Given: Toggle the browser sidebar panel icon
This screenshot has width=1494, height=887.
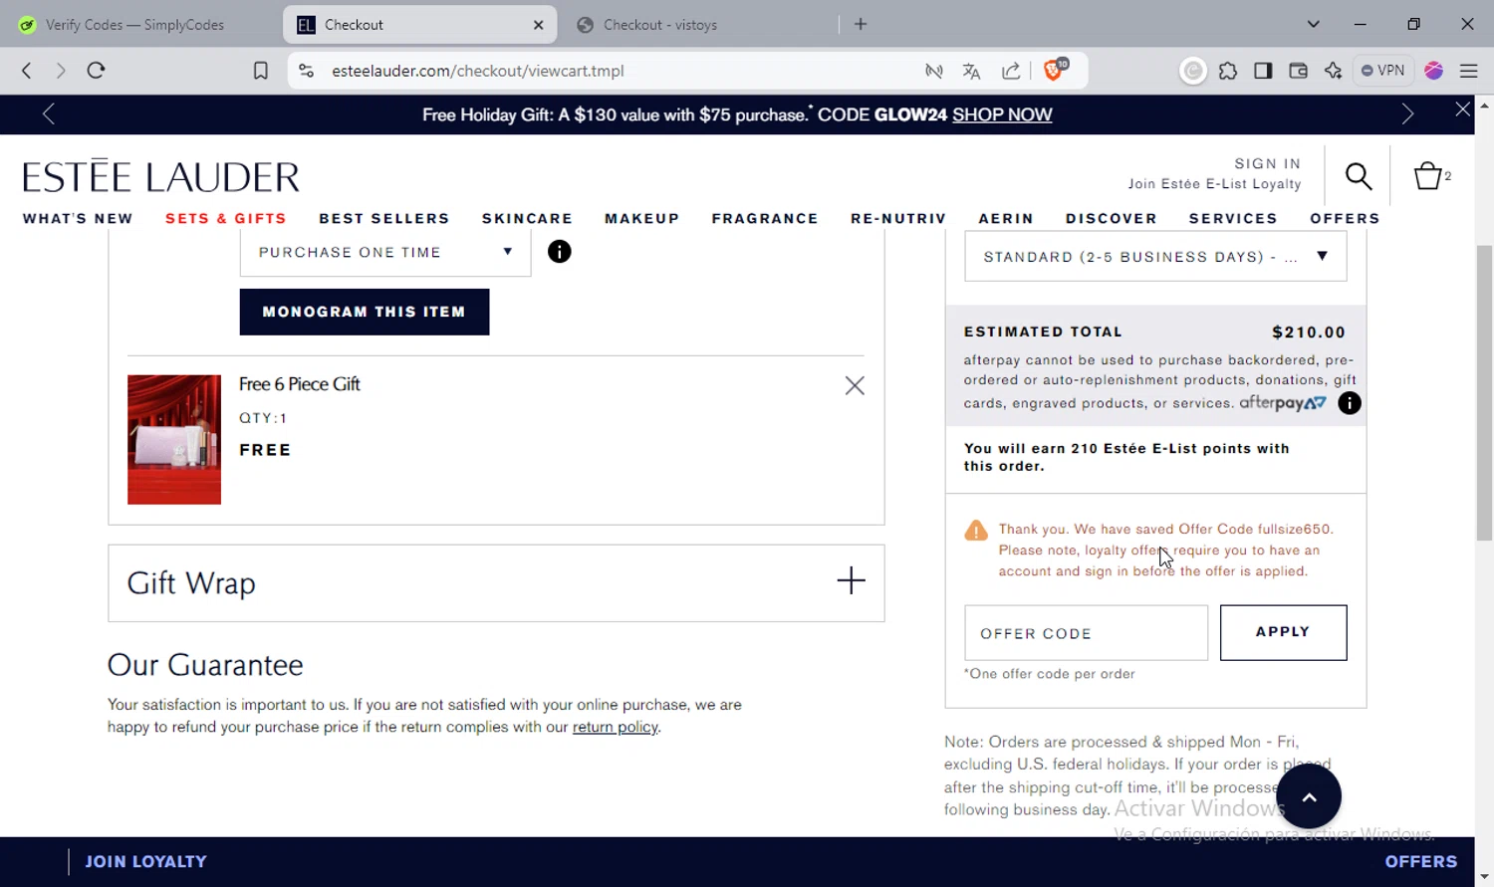Looking at the screenshot, I should 1263,71.
